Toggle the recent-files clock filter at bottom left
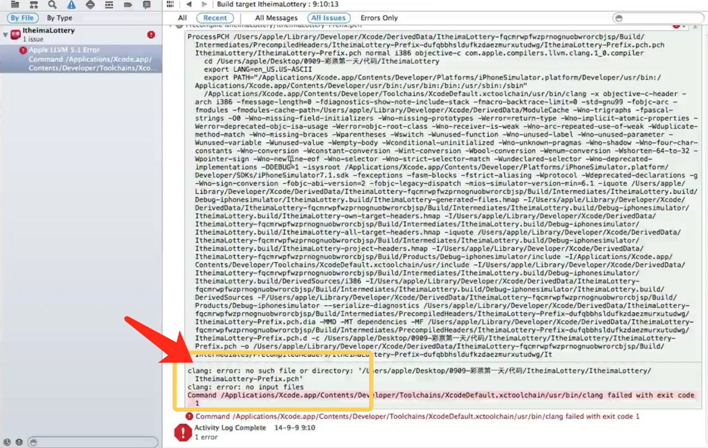This screenshot has height=448, width=708. tap(7, 442)
